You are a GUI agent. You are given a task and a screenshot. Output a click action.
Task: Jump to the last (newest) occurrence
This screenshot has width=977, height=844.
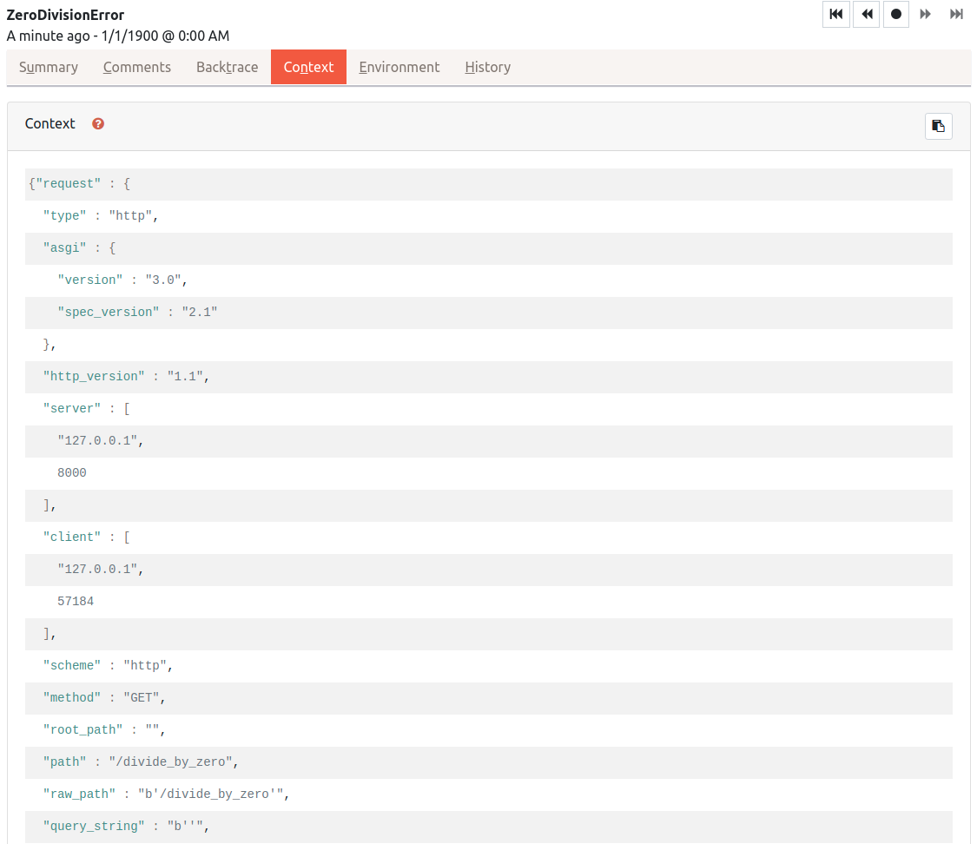(x=956, y=15)
